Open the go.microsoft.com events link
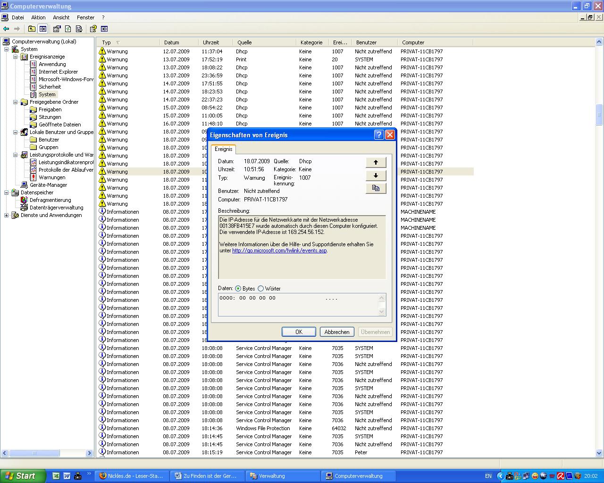This screenshot has width=604, height=483. point(279,250)
